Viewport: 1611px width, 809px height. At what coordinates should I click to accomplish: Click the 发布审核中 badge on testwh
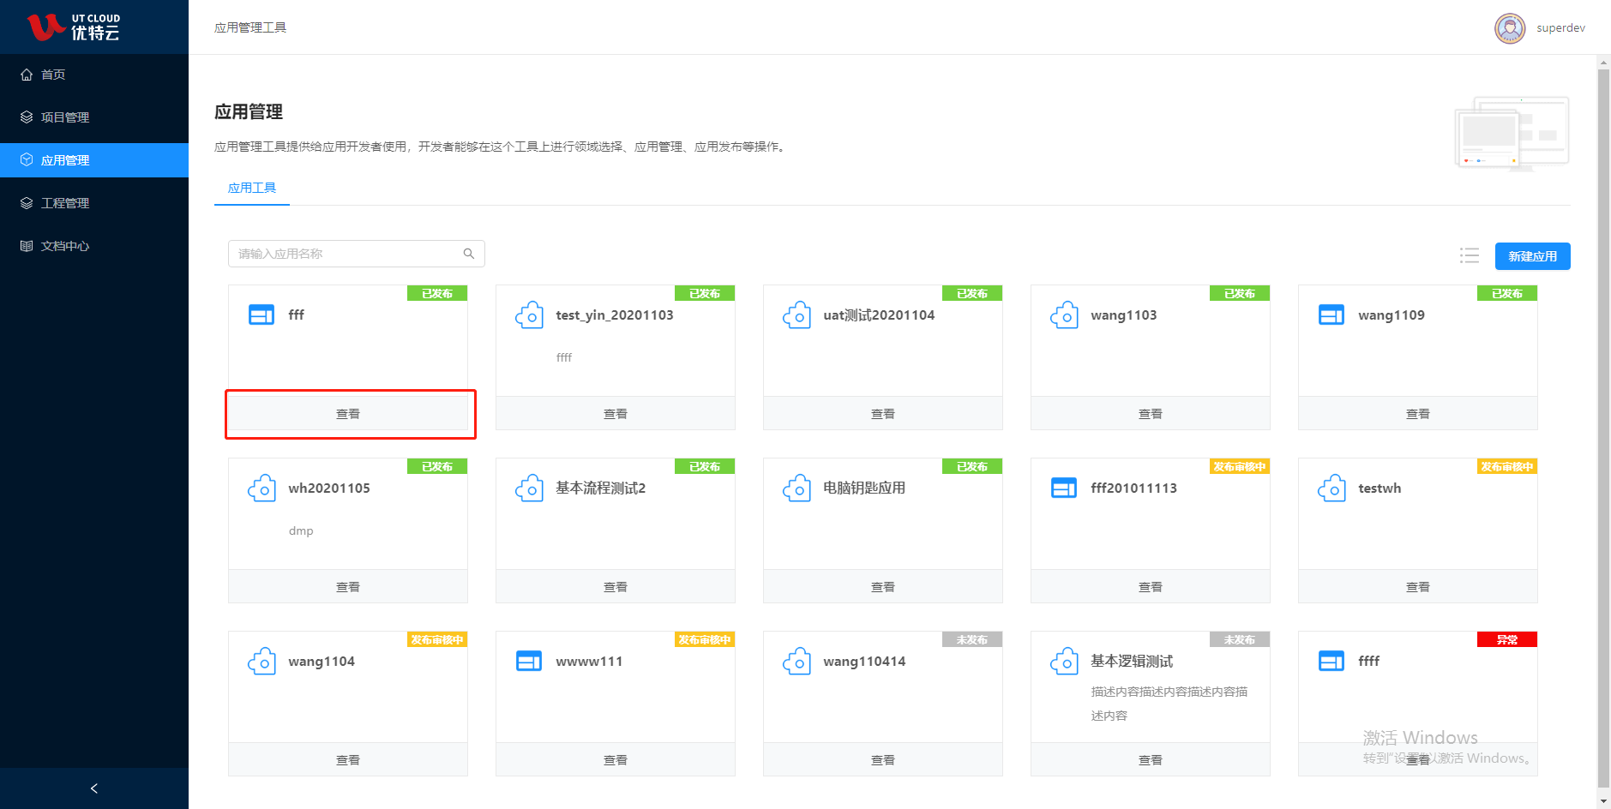pos(1507,466)
